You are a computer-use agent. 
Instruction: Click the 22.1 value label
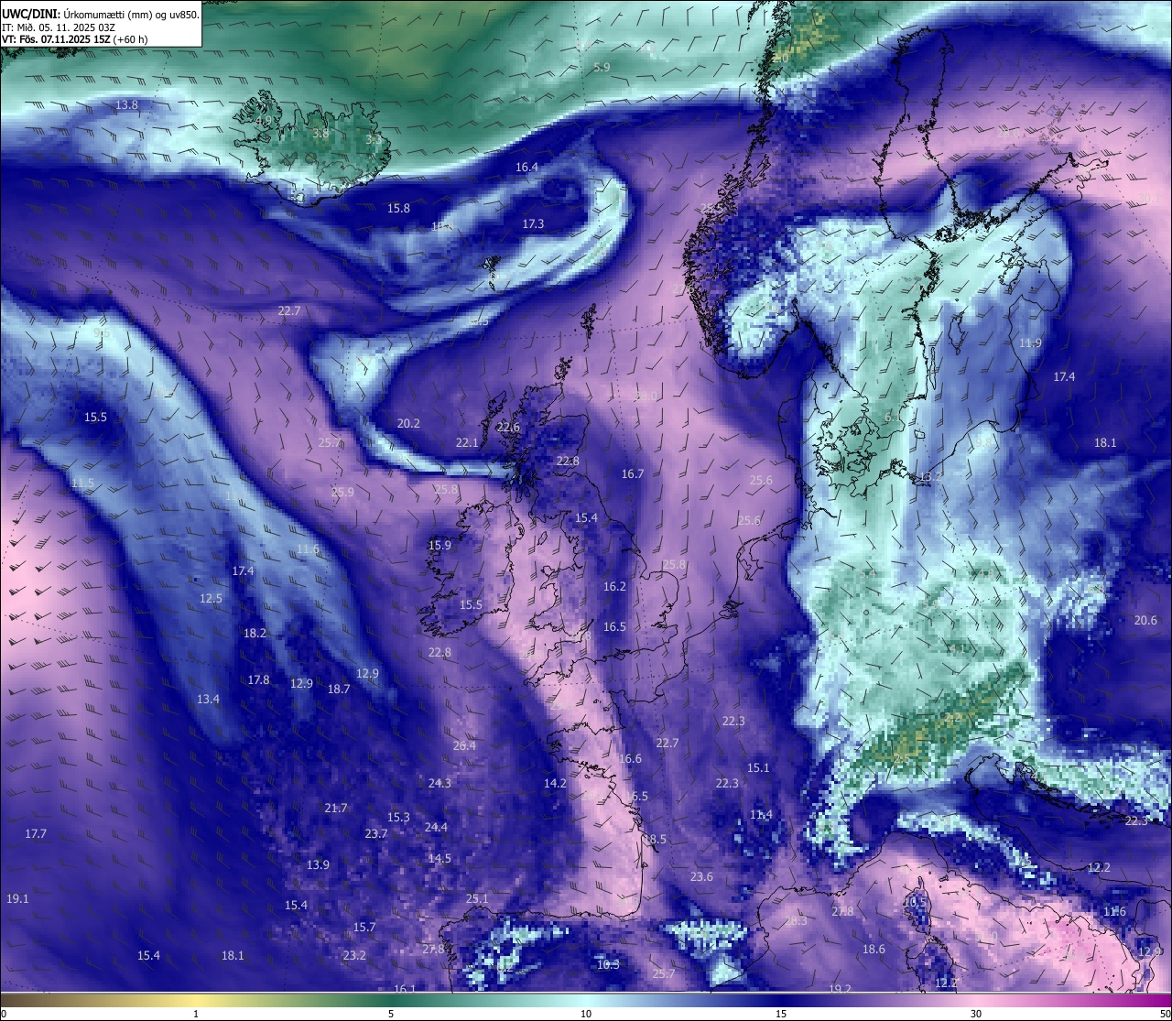pos(467,443)
